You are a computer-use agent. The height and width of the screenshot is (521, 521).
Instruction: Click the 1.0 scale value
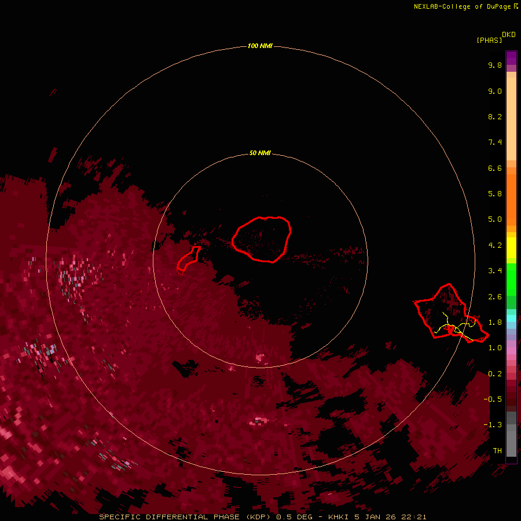click(495, 348)
